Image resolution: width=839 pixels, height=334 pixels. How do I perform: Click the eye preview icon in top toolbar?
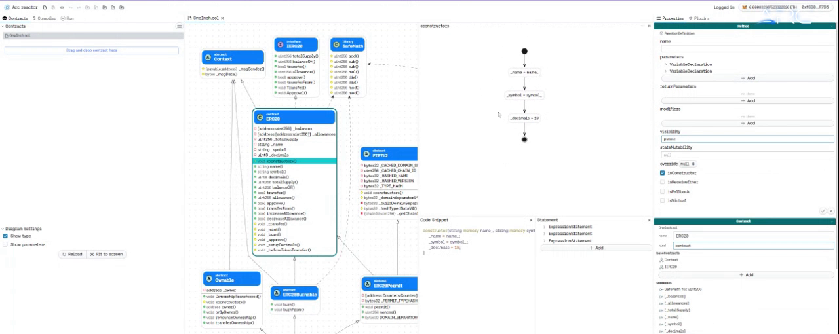click(x=62, y=7)
